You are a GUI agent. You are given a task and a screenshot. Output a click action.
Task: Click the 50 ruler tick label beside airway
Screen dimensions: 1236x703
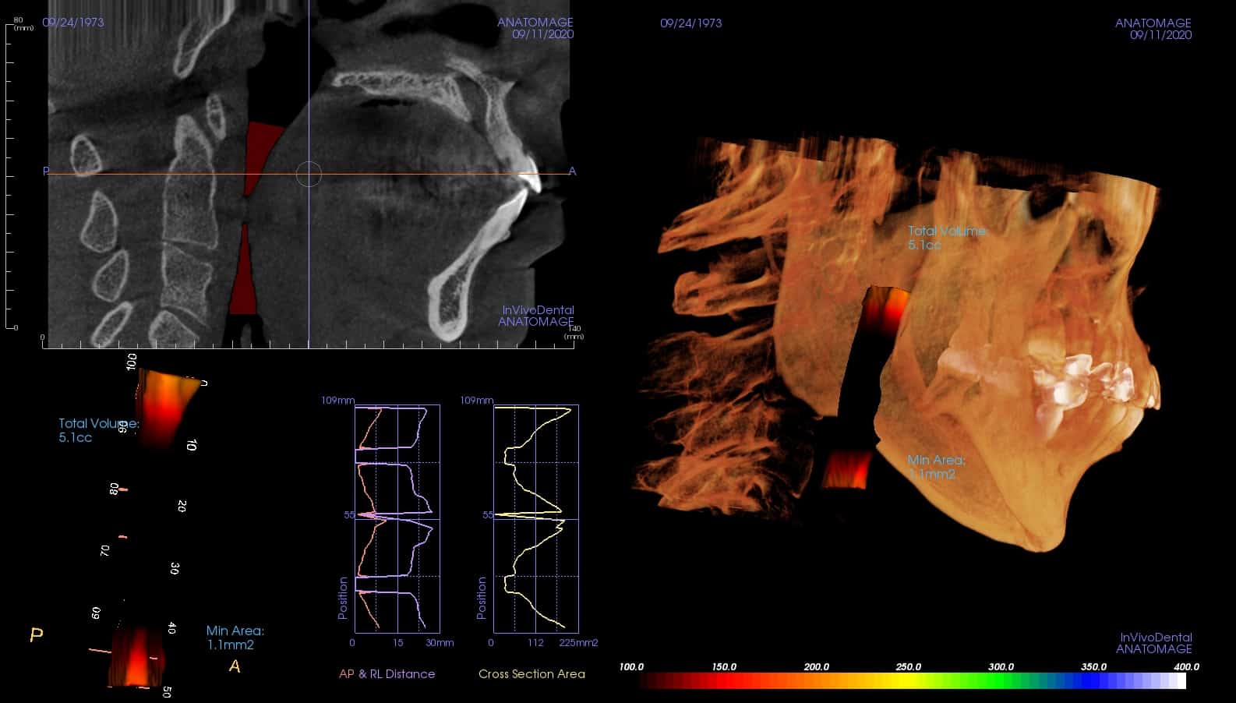(x=166, y=691)
